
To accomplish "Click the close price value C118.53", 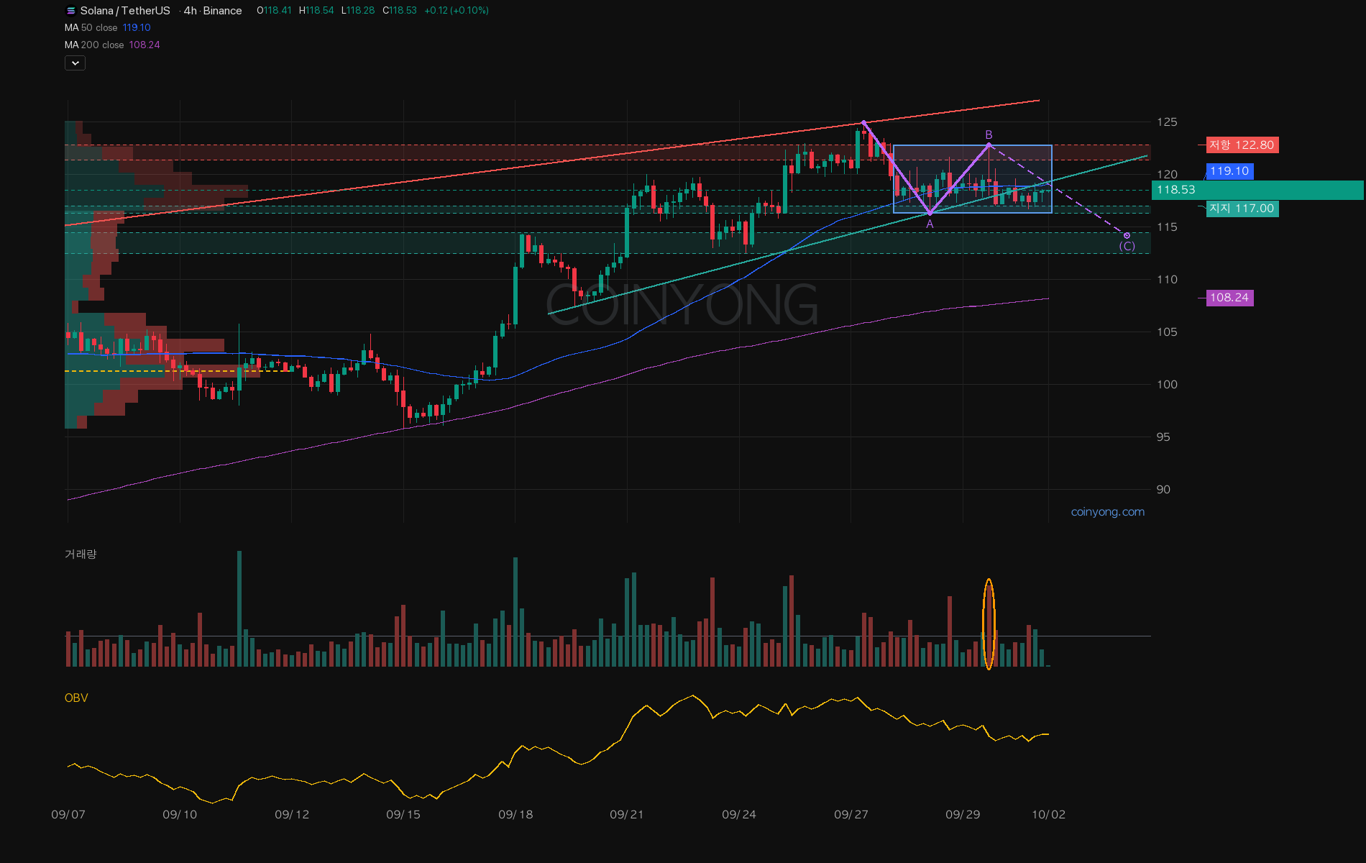I will [x=400, y=11].
